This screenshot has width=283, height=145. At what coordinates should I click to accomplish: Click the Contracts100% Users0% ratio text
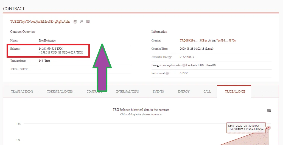point(201,65)
